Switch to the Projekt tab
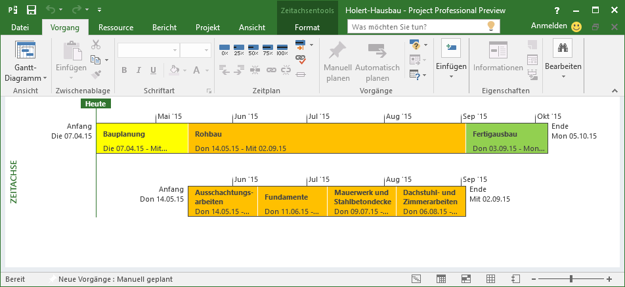 coord(207,28)
